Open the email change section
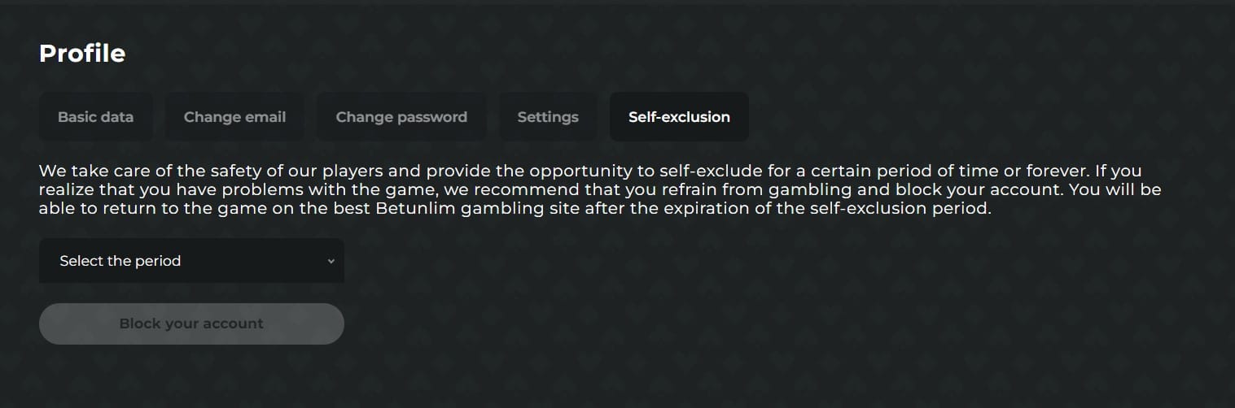The image size is (1235, 408). tap(234, 117)
